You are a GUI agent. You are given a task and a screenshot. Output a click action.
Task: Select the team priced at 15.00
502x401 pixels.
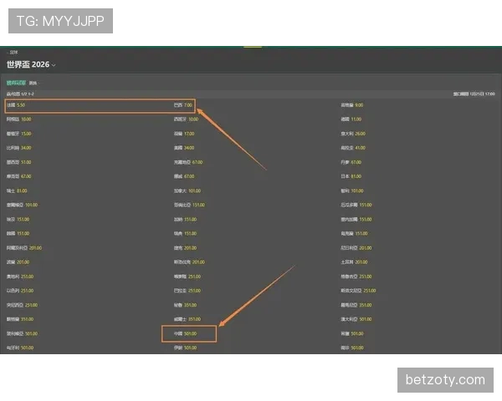[19, 134]
